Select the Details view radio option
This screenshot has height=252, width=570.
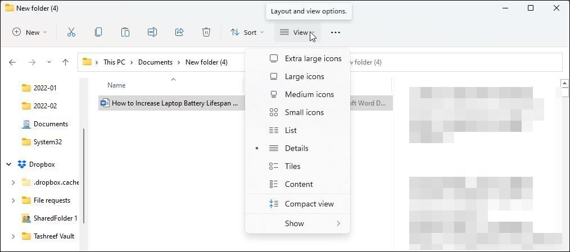[x=296, y=148]
